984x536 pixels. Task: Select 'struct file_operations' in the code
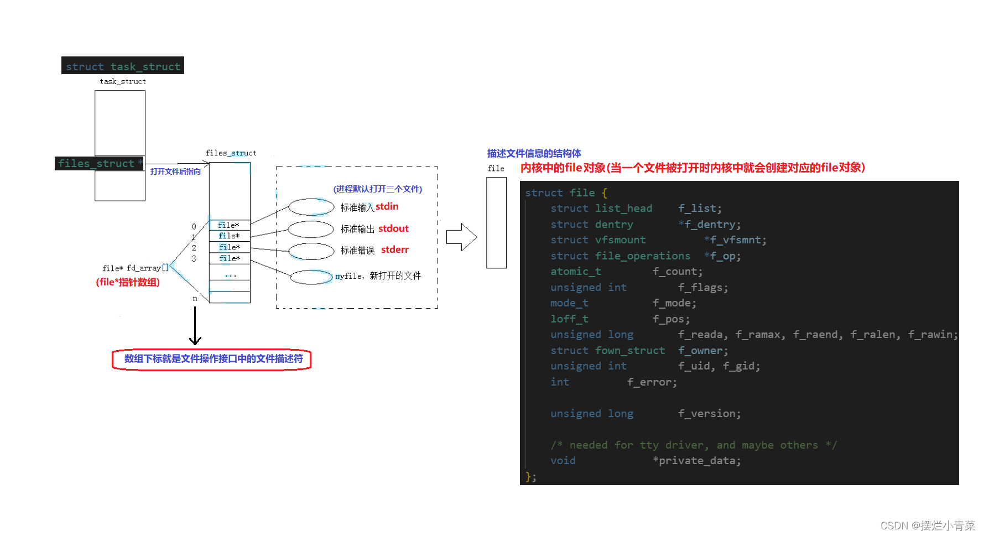tap(621, 256)
